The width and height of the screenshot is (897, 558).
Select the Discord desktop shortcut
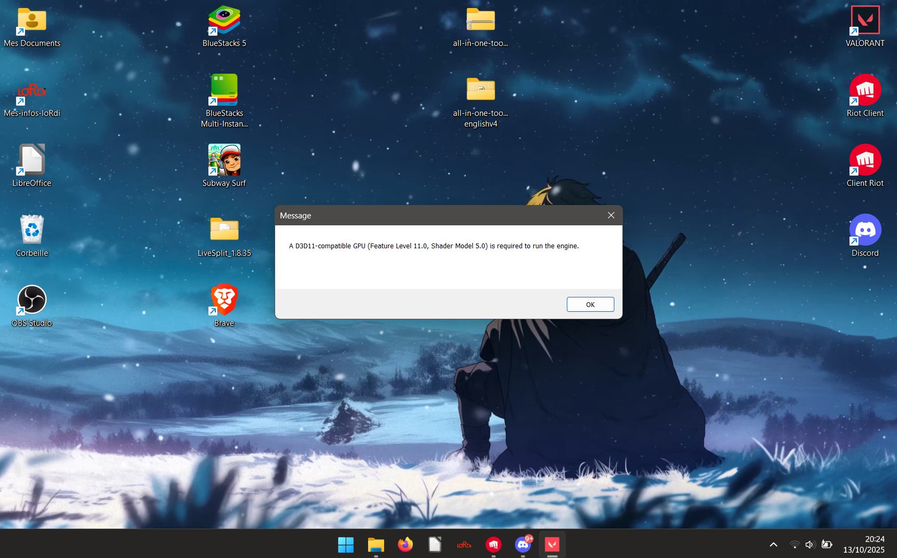[x=865, y=235]
